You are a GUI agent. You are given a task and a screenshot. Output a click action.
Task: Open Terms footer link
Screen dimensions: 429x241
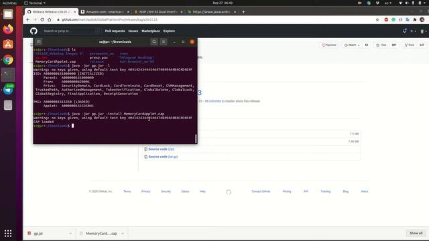click(127, 191)
